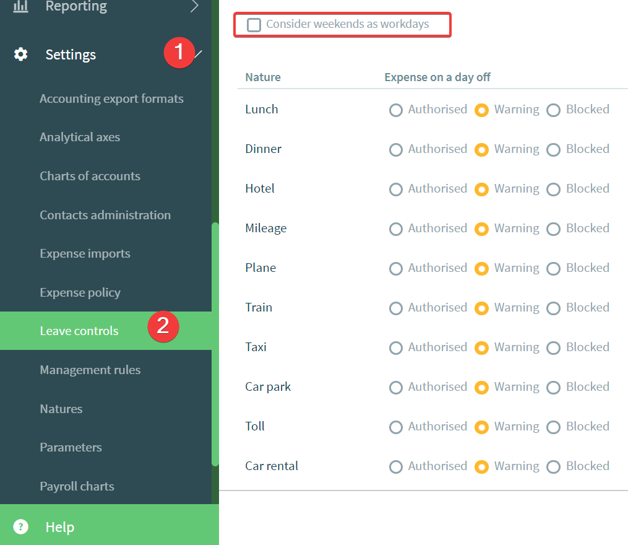Open Expense policy page
The height and width of the screenshot is (545, 628).
coord(80,292)
